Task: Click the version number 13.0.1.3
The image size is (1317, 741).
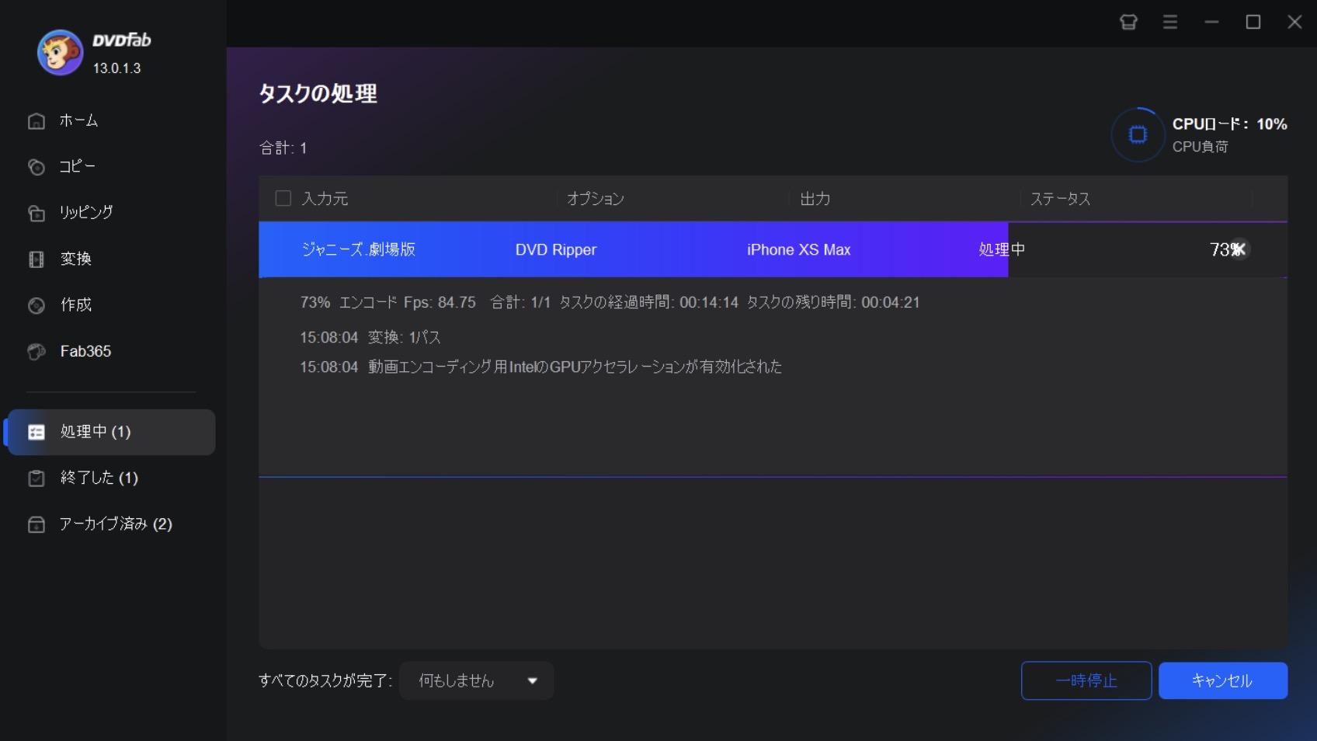Action: [116, 68]
